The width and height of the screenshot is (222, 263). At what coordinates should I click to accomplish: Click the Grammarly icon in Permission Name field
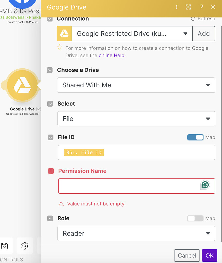[205, 185]
